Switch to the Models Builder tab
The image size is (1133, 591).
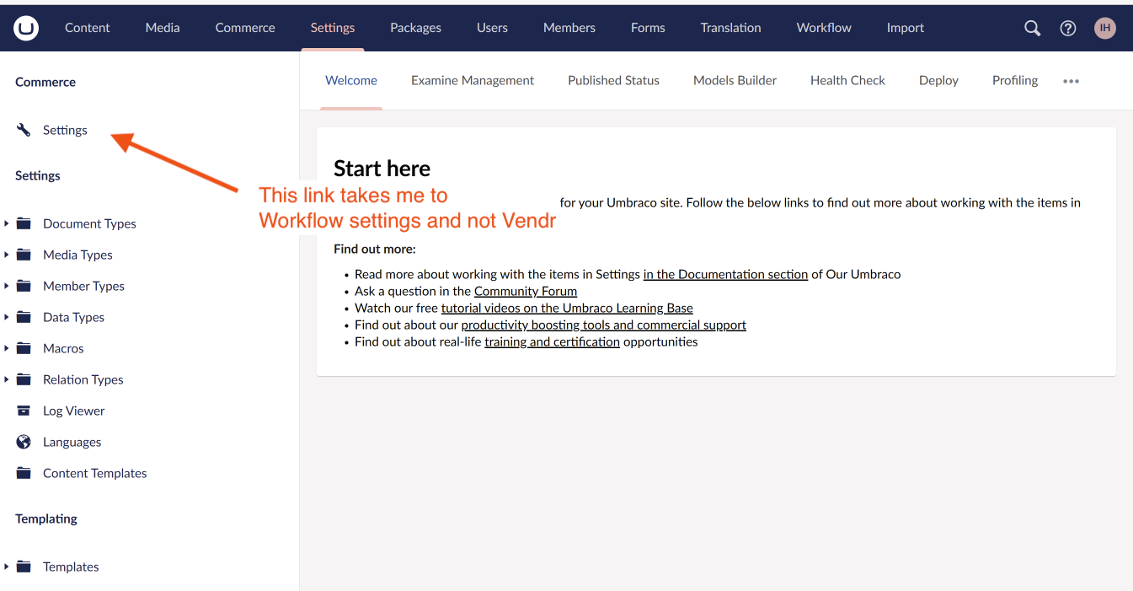pos(735,81)
